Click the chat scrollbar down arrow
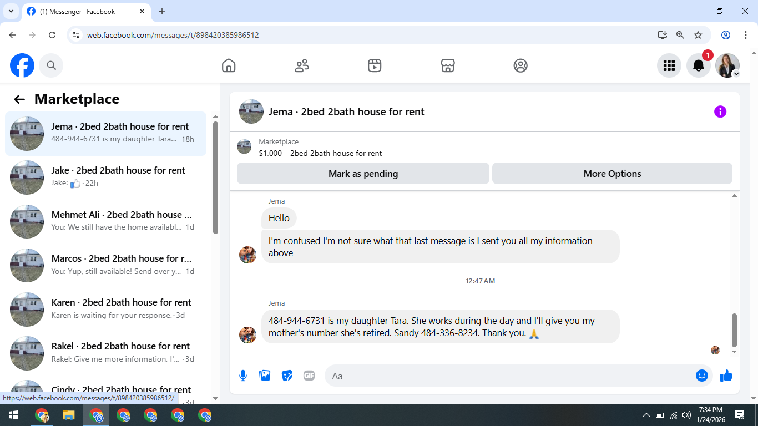Image resolution: width=758 pixels, height=426 pixels. 734,352
